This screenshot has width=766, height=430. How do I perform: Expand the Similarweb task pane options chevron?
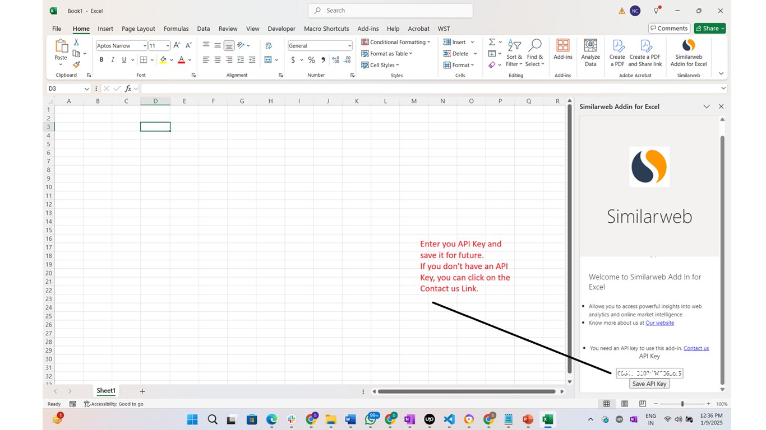[x=707, y=106]
